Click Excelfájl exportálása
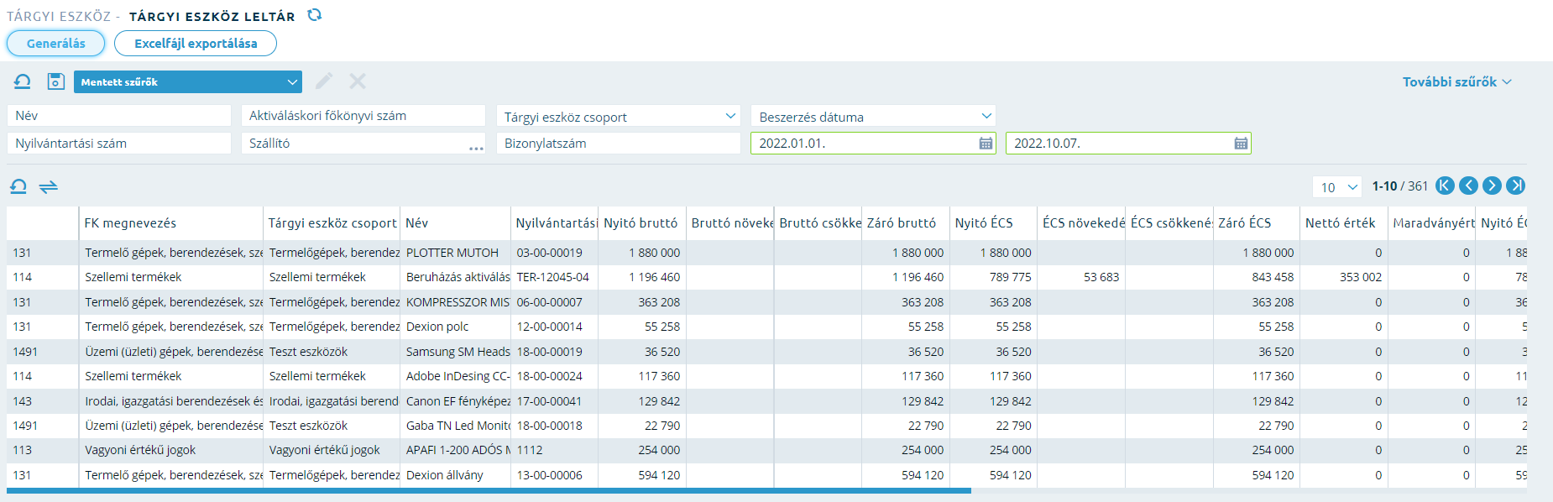This screenshot has width=1553, height=502. pos(196,44)
